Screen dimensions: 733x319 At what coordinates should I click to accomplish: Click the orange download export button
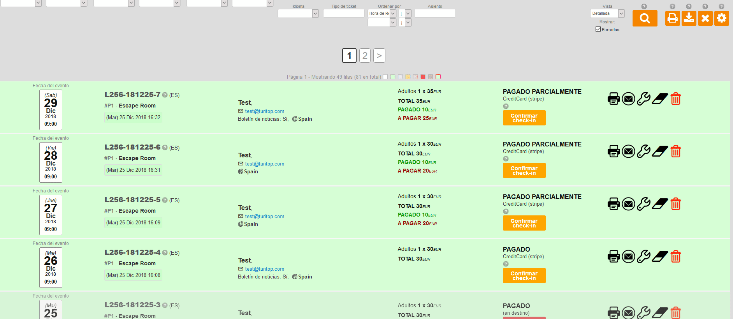[x=689, y=18]
